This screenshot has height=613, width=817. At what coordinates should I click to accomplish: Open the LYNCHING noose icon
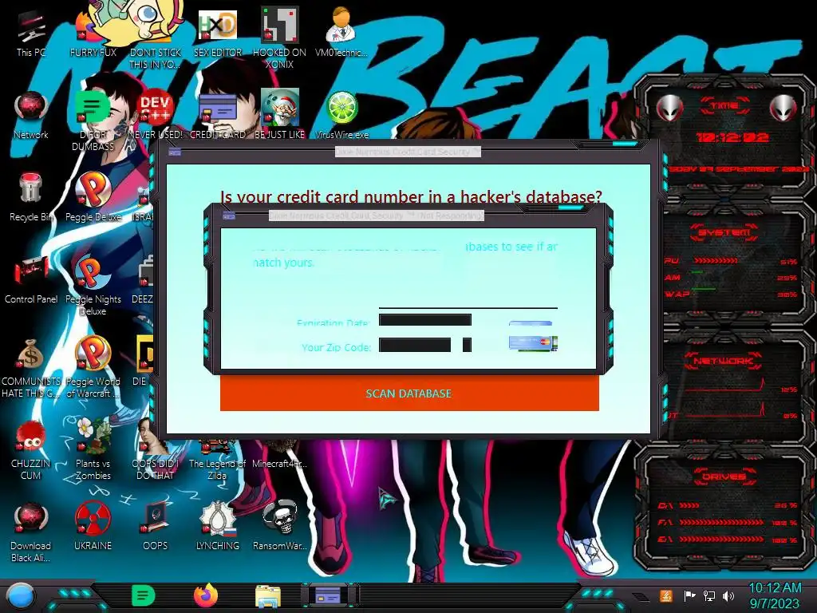coord(217,525)
